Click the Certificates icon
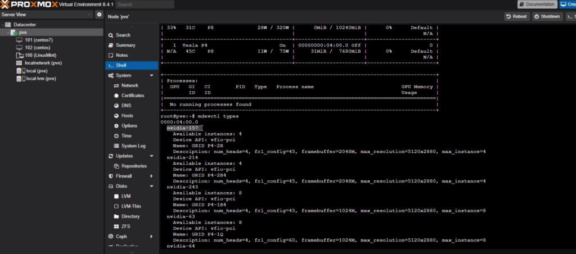 pos(116,96)
